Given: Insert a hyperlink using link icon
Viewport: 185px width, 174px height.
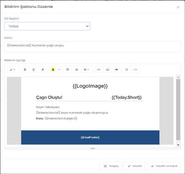Looking at the screenshot, I should 98,70.
